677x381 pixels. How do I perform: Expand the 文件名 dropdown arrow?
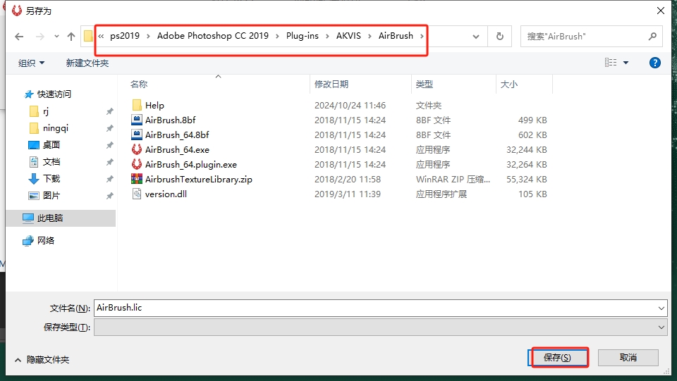tap(661, 308)
